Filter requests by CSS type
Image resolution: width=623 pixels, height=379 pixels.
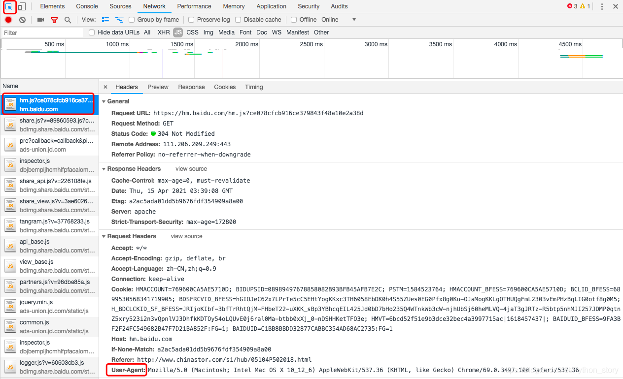point(192,32)
